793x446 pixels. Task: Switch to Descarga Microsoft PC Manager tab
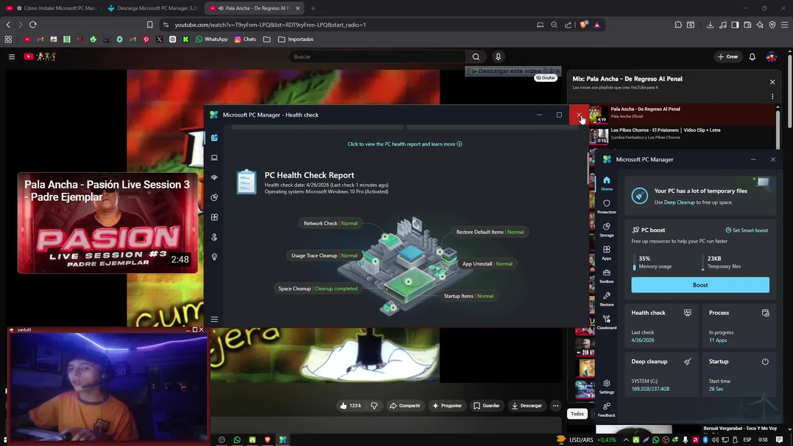tap(152, 8)
